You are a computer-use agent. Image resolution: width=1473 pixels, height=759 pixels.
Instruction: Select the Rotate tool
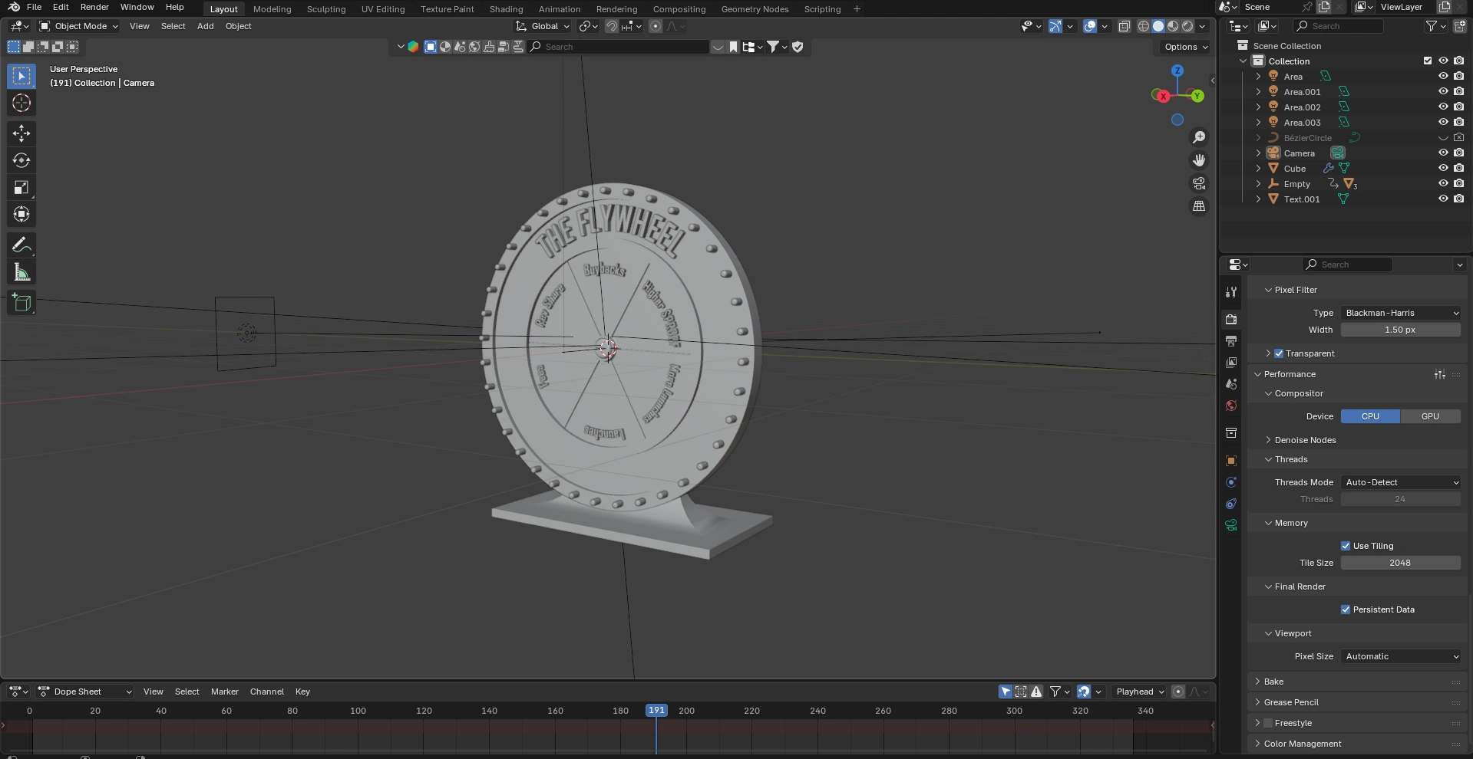21,160
